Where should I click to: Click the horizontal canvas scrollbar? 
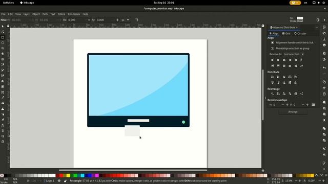pyautogui.click(x=133, y=170)
